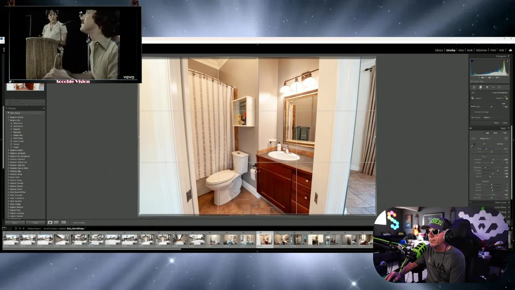The width and height of the screenshot is (515, 290).
Task: Click the cloud sync status icon
Action: coord(511,50)
